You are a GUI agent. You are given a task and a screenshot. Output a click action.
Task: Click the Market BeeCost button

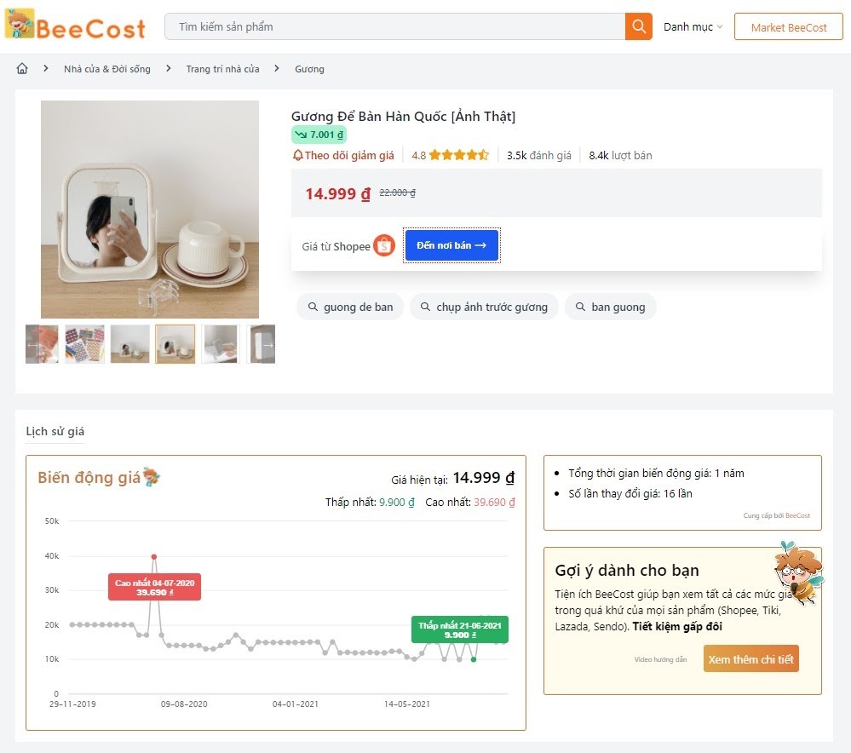[x=788, y=27]
